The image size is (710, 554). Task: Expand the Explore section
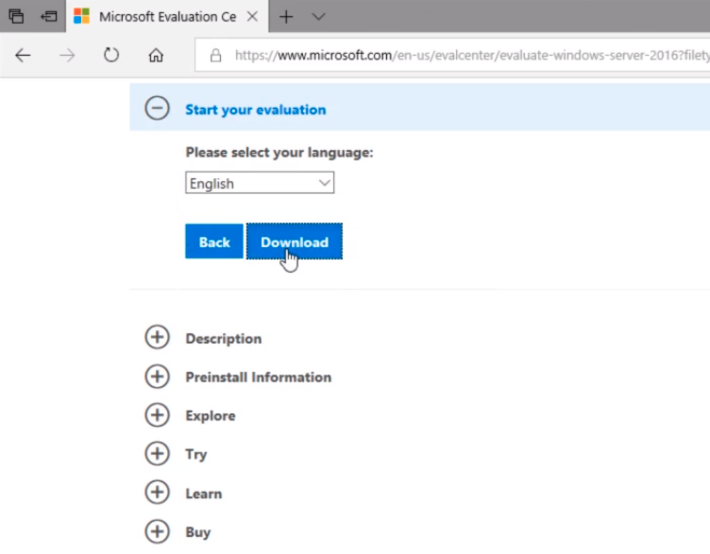click(x=157, y=415)
